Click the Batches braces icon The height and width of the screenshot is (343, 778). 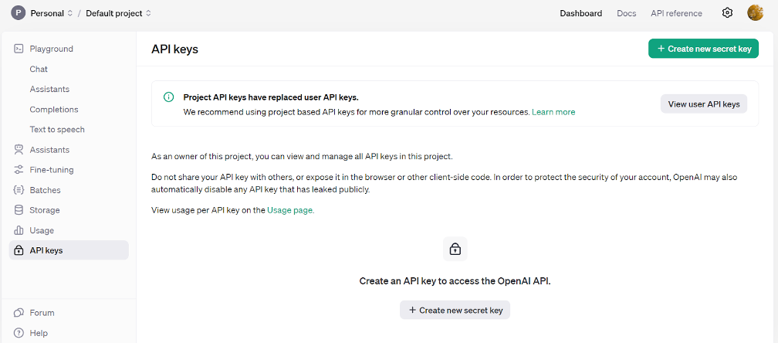[x=19, y=190]
